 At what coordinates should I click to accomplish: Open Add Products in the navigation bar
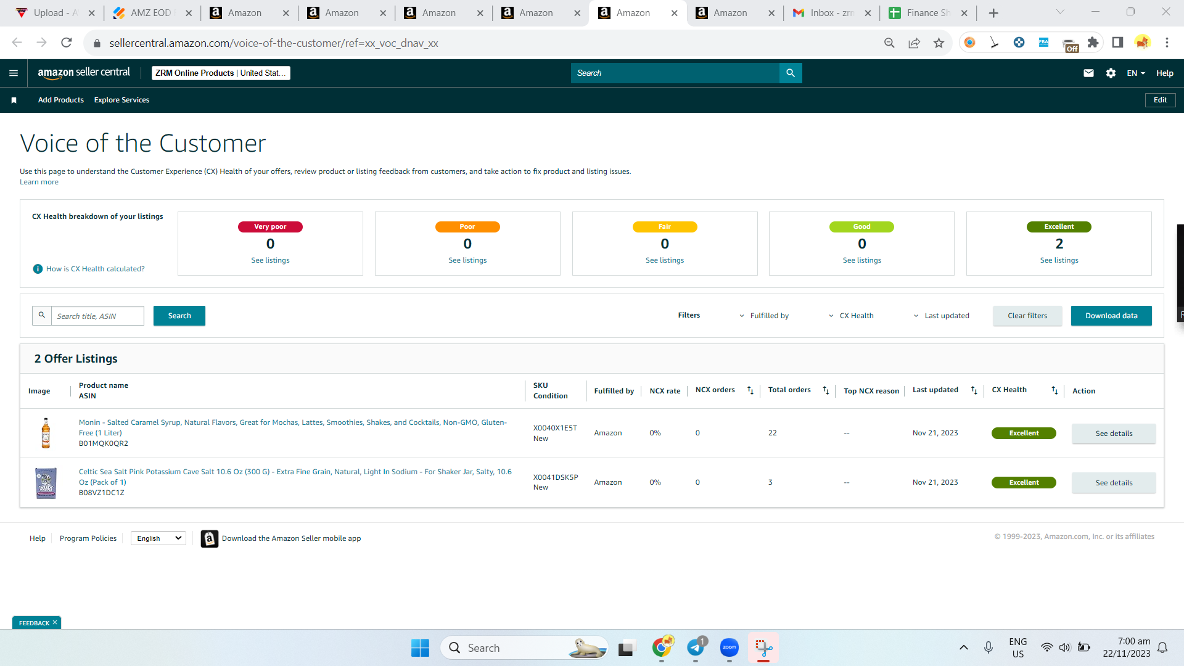[x=61, y=100]
